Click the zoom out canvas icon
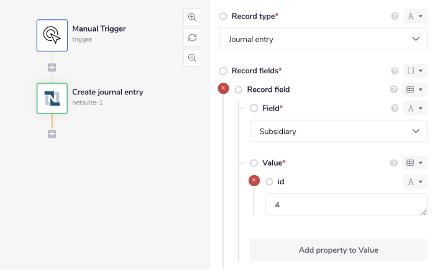The image size is (435, 270). [x=193, y=58]
